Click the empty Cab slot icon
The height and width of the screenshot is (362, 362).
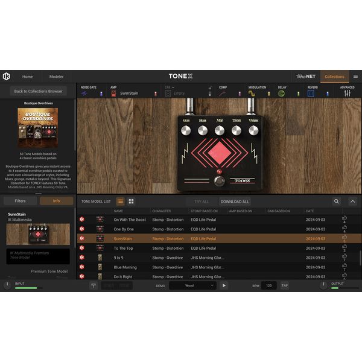click(168, 94)
